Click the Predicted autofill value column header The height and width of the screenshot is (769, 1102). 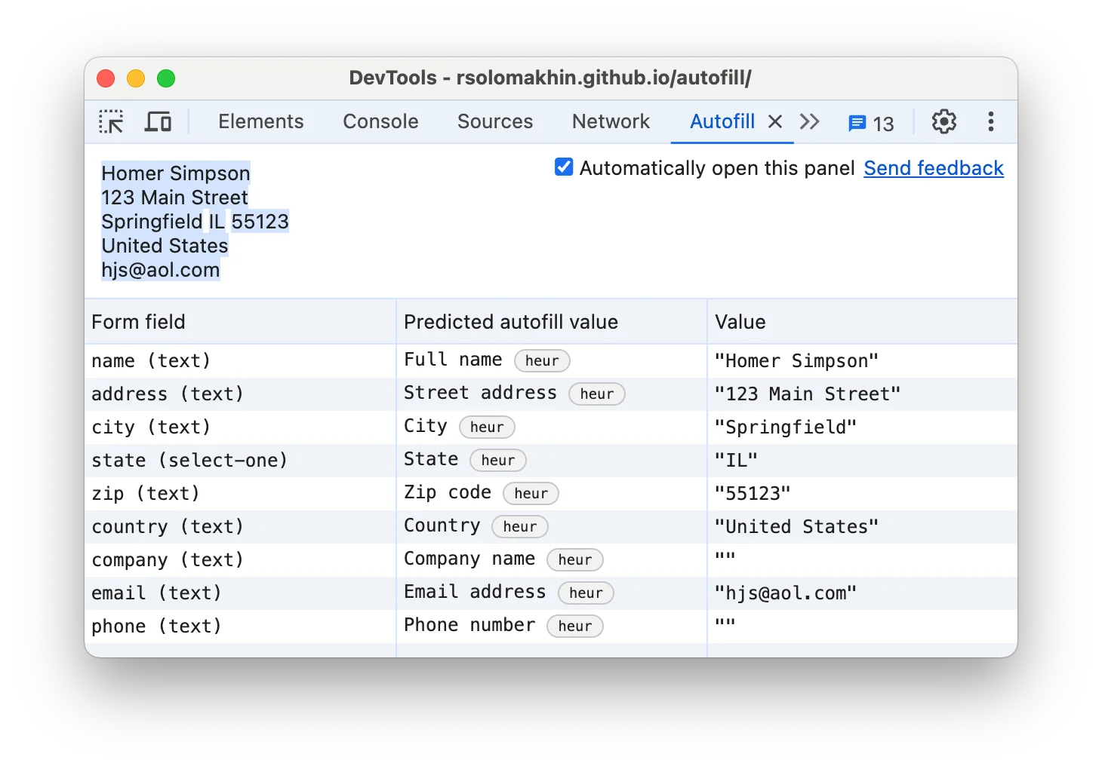pyautogui.click(x=511, y=321)
